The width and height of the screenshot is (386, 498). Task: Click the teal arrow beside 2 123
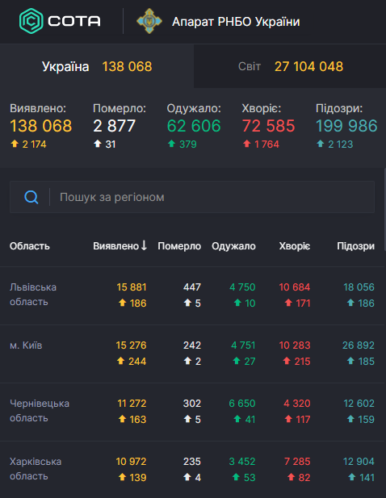click(321, 144)
